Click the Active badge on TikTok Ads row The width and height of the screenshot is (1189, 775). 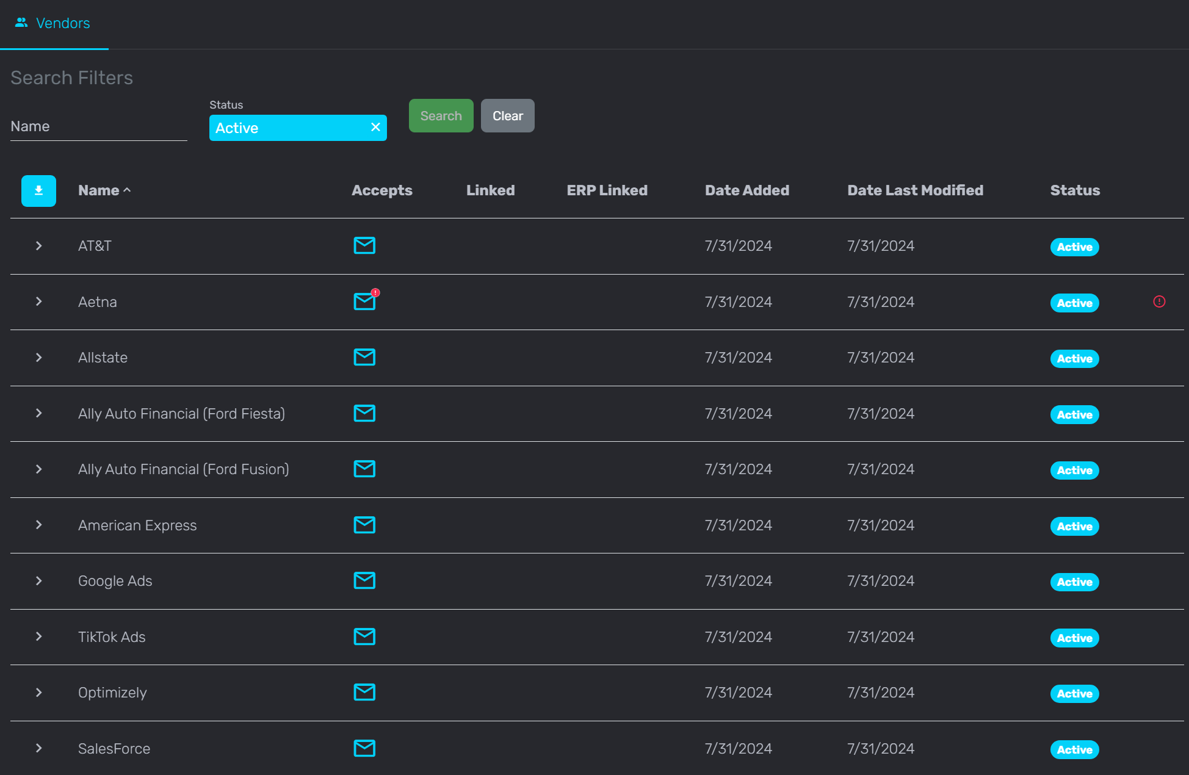click(x=1074, y=638)
